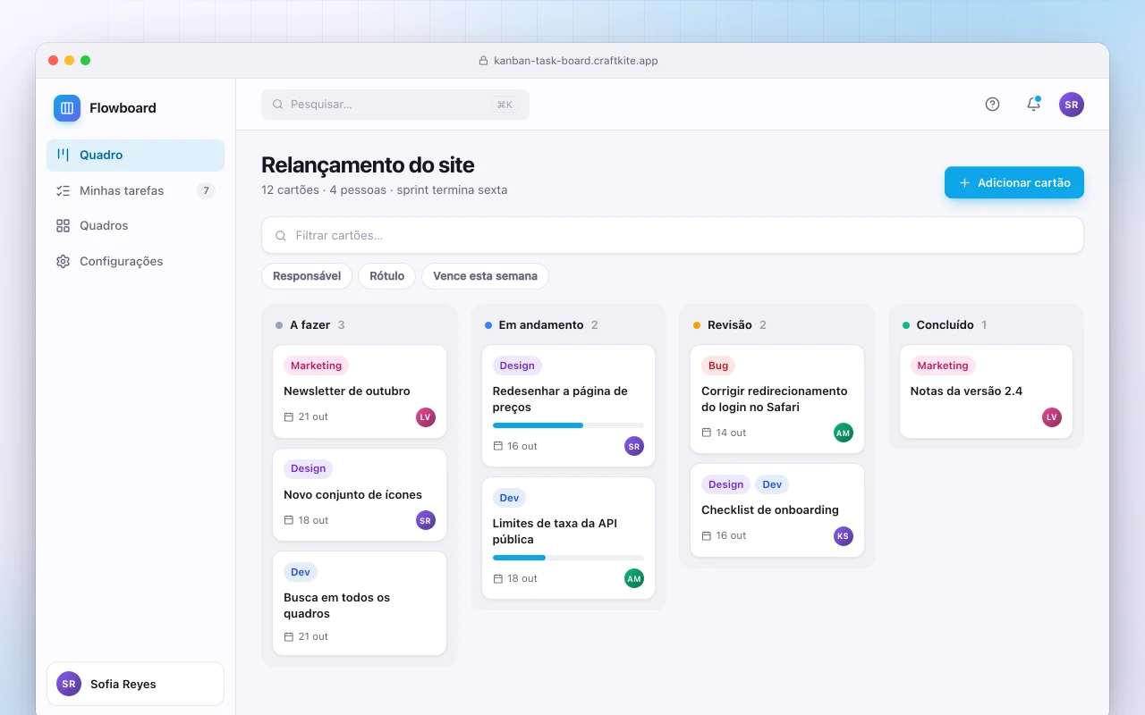Image resolution: width=1145 pixels, height=715 pixels.
Task: Open Minhas tarefas in the sidebar
Action: (x=135, y=190)
